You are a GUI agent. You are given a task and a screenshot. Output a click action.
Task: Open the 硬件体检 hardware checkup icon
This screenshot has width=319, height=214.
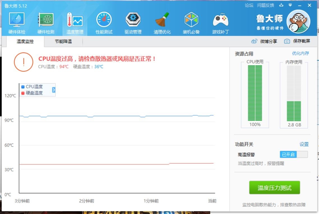(x=17, y=20)
